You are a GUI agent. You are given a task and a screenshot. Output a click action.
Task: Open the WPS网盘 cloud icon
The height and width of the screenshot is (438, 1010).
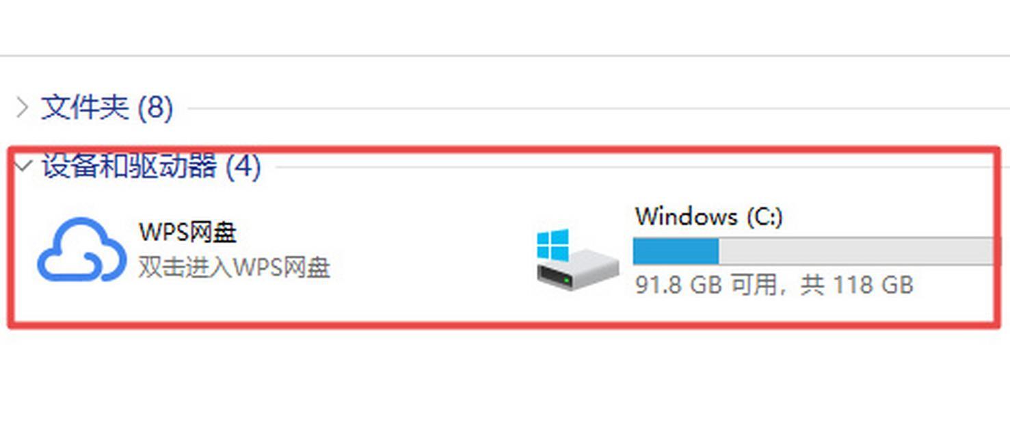pos(81,250)
